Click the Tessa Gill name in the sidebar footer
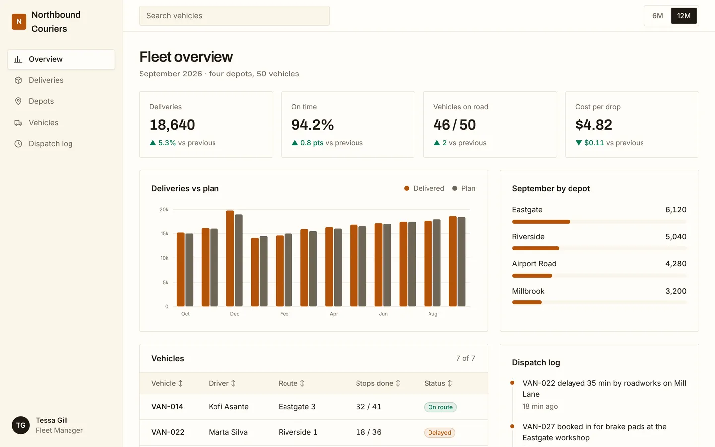 [x=52, y=420]
